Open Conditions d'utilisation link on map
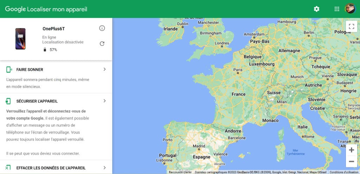Image resolution: width=360 pixels, height=174 pixels. [344, 172]
